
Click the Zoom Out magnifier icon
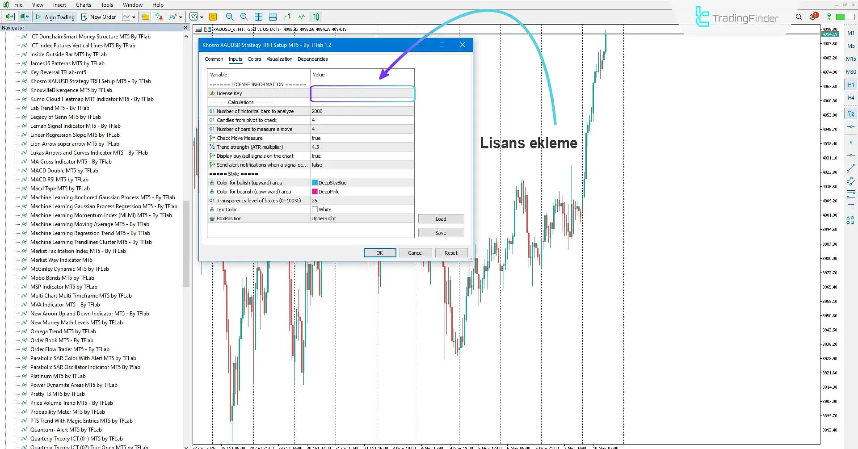(x=244, y=17)
